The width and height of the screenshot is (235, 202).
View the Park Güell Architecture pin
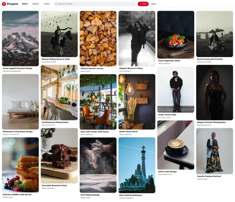coord(137,165)
